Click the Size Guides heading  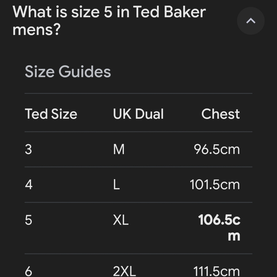[x=68, y=71]
